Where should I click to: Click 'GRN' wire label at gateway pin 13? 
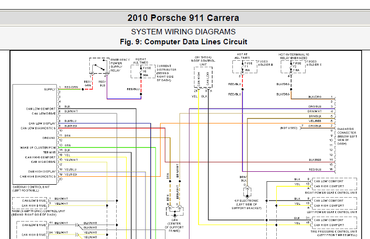coord(67,145)
